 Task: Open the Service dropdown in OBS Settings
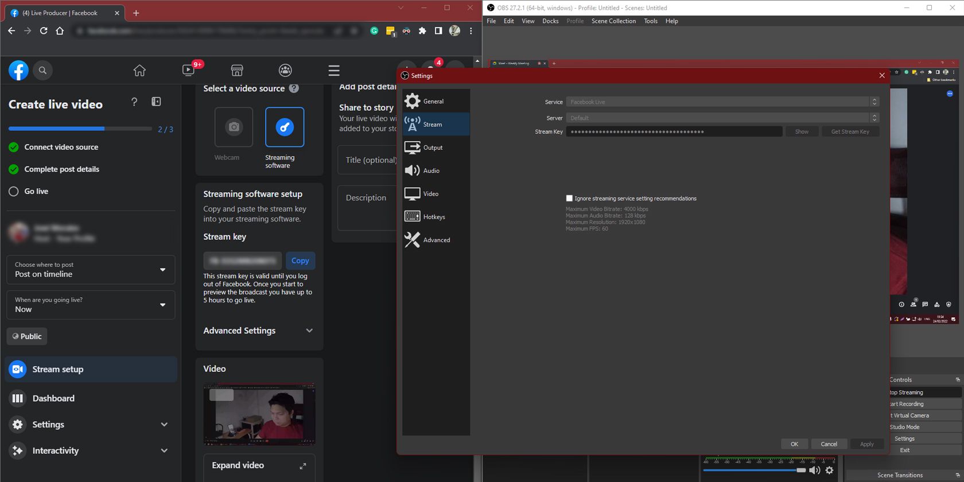pos(722,102)
